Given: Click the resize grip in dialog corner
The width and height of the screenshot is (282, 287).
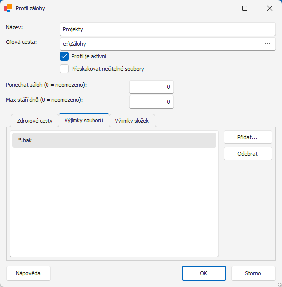Looking at the screenshot, I should coord(279,284).
